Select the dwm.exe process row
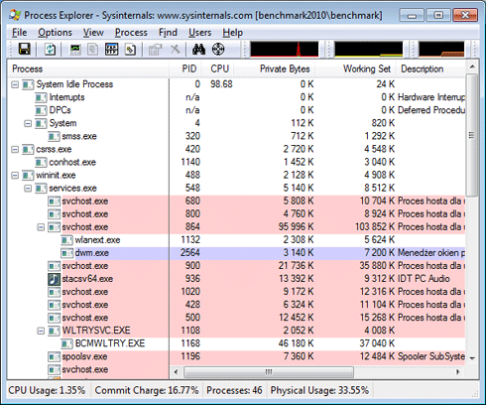 [x=236, y=253]
